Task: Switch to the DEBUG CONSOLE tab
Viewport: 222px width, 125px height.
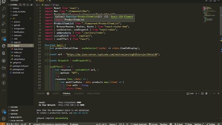Action: 94,93
